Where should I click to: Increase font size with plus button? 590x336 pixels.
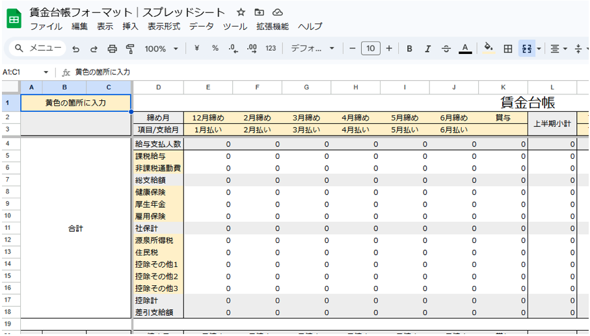point(389,48)
